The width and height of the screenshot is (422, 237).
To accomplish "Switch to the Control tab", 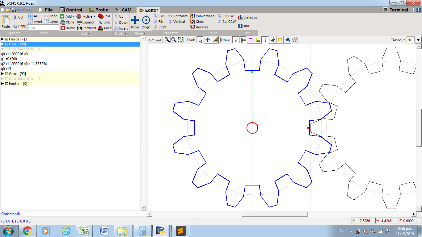I will point(71,10).
